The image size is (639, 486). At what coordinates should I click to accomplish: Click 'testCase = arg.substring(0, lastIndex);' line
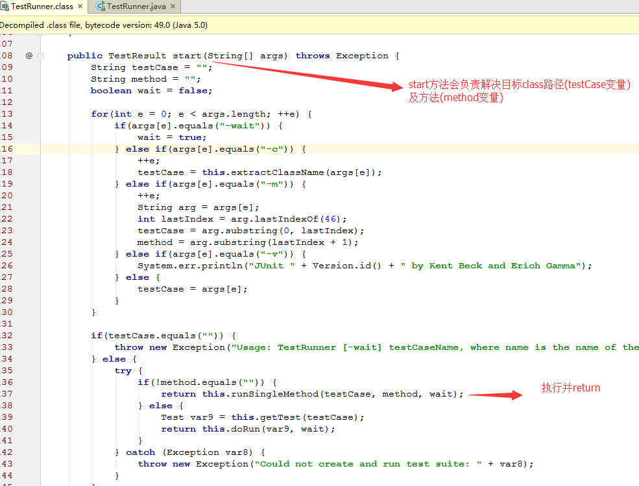250,231
